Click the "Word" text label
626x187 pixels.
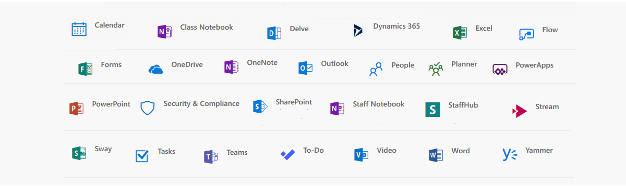[x=461, y=151]
